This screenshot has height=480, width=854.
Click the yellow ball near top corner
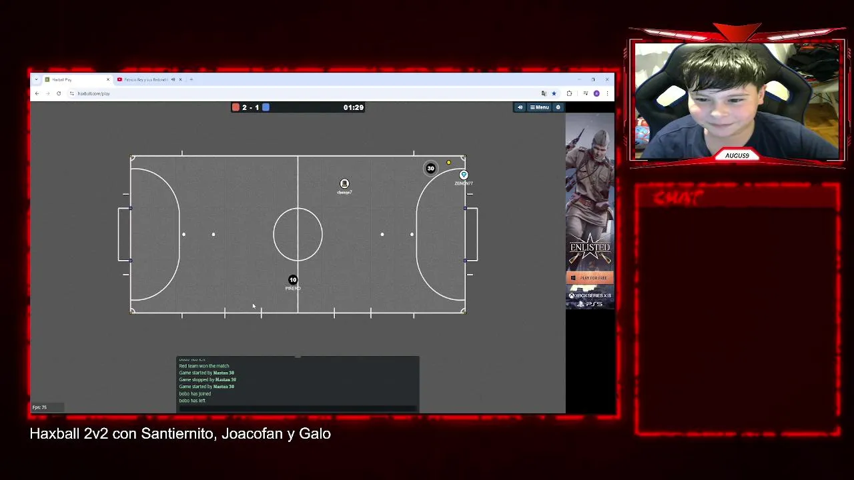(449, 162)
